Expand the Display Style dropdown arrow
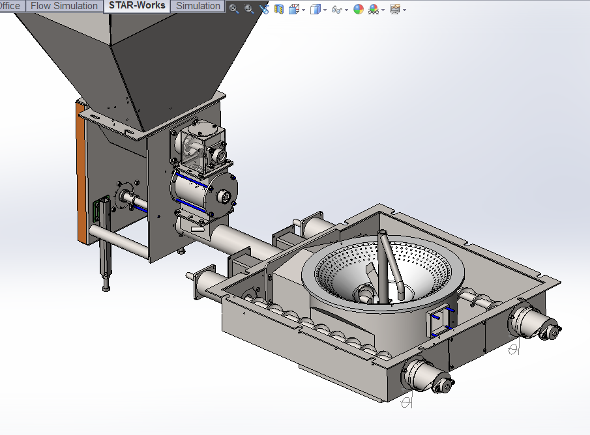 click(x=325, y=10)
